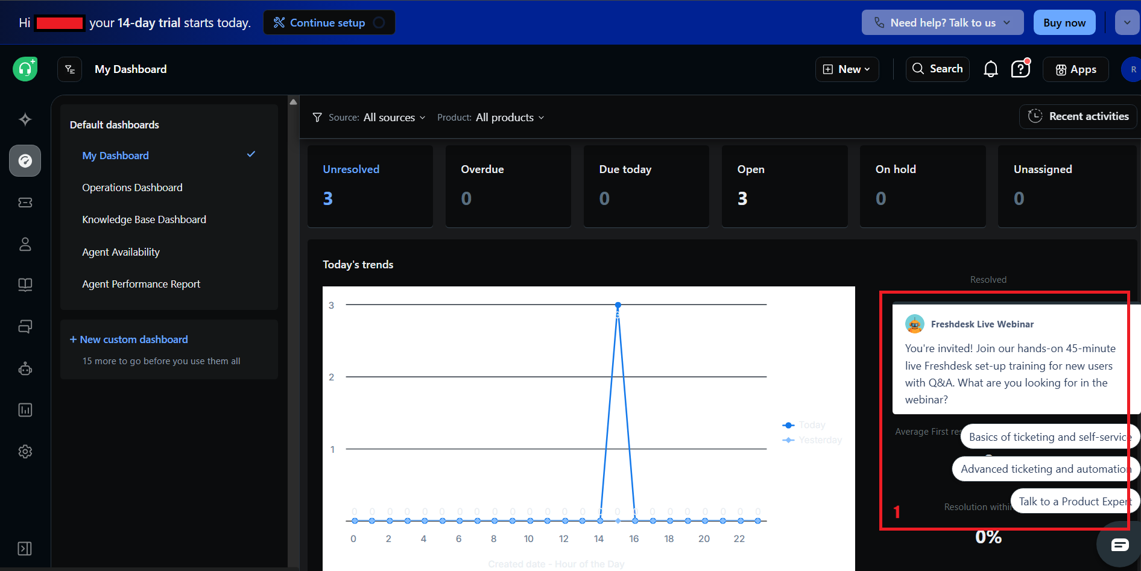
Task: Click the 15 more to go text
Action: pyautogui.click(x=161, y=361)
